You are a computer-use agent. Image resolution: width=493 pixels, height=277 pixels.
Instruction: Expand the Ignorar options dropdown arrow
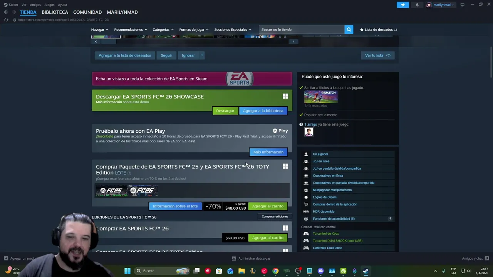coord(201,55)
